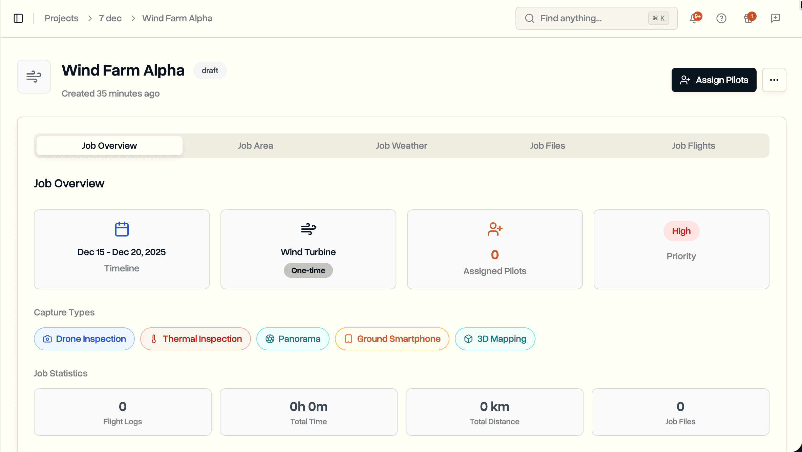Select the Panorama capture chip
The width and height of the screenshot is (802, 452).
[293, 338]
